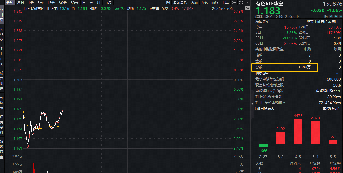Image resolution: width=343 pixels, height=173 pixels.
Task: Open 申赎清单 more options ellipsis
Action: pyautogui.click(x=337, y=73)
